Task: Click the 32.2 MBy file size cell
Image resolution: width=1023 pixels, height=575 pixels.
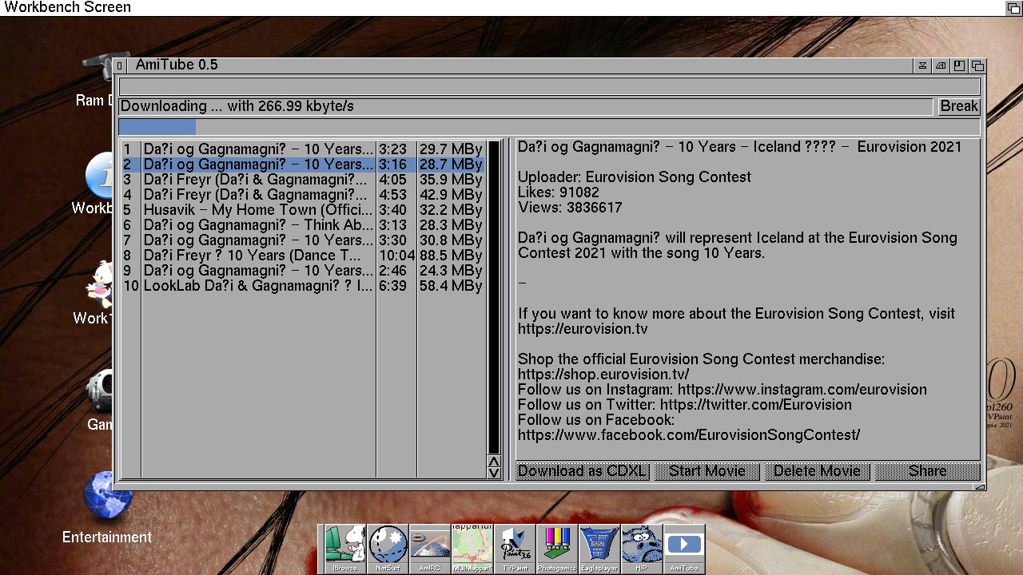Action: coord(451,210)
